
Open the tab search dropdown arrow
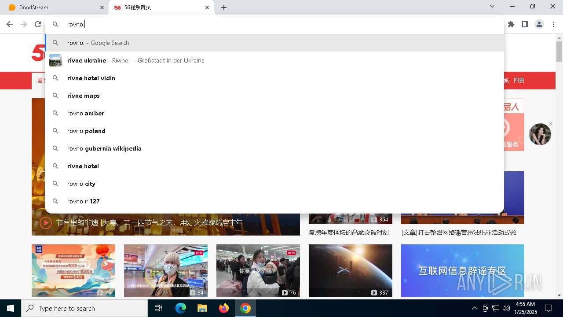tap(492, 6)
